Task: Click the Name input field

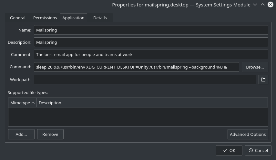Action: tap(151, 30)
